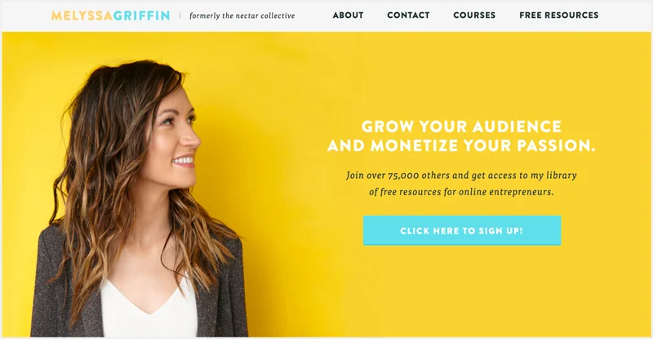653x339 pixels.
Task: Click the empty yellow background above the headline
Action: (458, 75)
